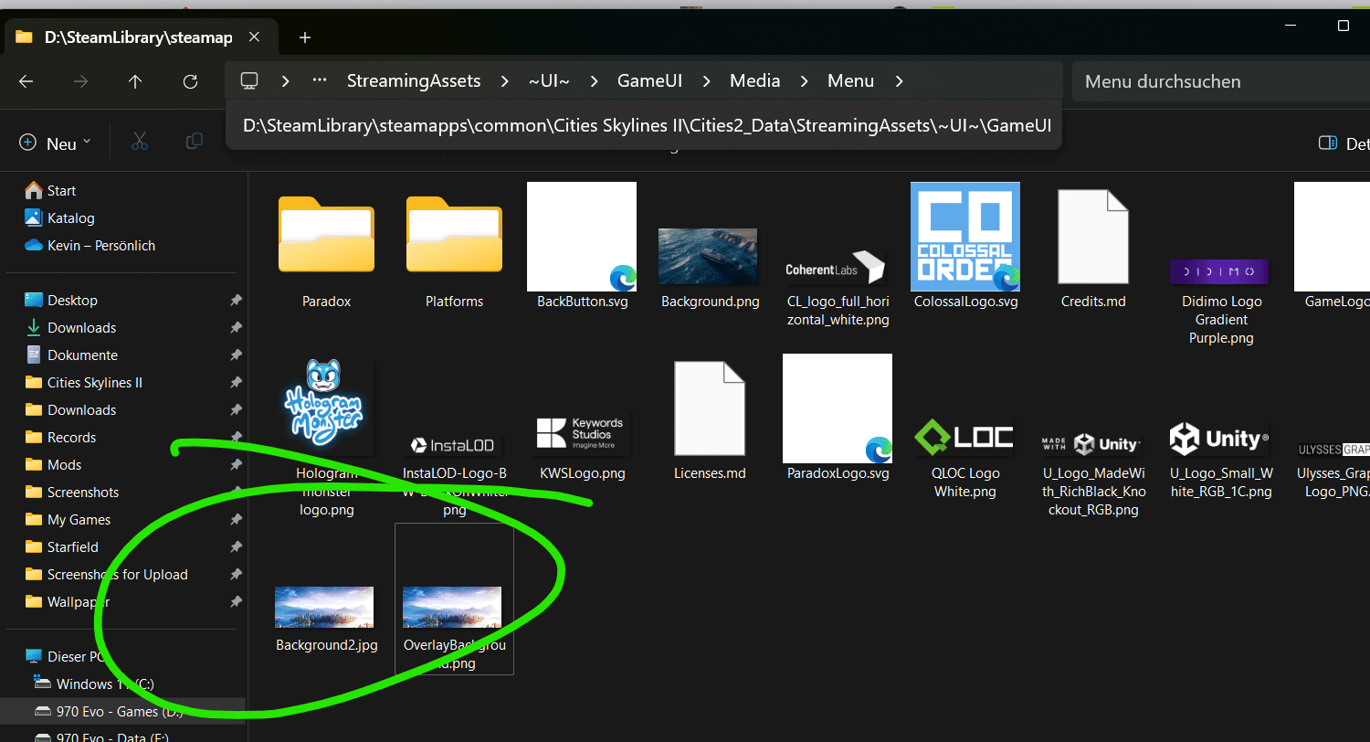This screenshot has height=742, width=1370.
Task: Navigate to the GameUI breadcrumb
Action: click(x=650, y=81)
